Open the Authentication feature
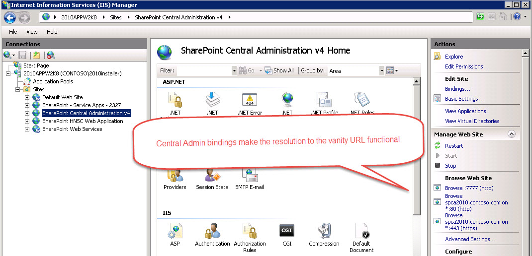The image size is (532, 256). 212,234
